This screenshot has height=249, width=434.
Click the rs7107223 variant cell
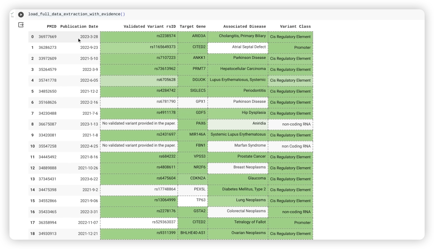[x=139, y=59]
